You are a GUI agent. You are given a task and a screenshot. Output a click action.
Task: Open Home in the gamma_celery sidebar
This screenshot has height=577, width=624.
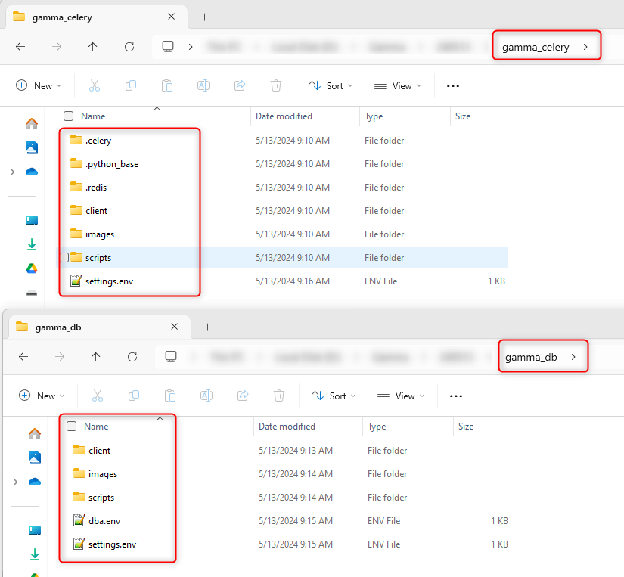pos(32,124)
